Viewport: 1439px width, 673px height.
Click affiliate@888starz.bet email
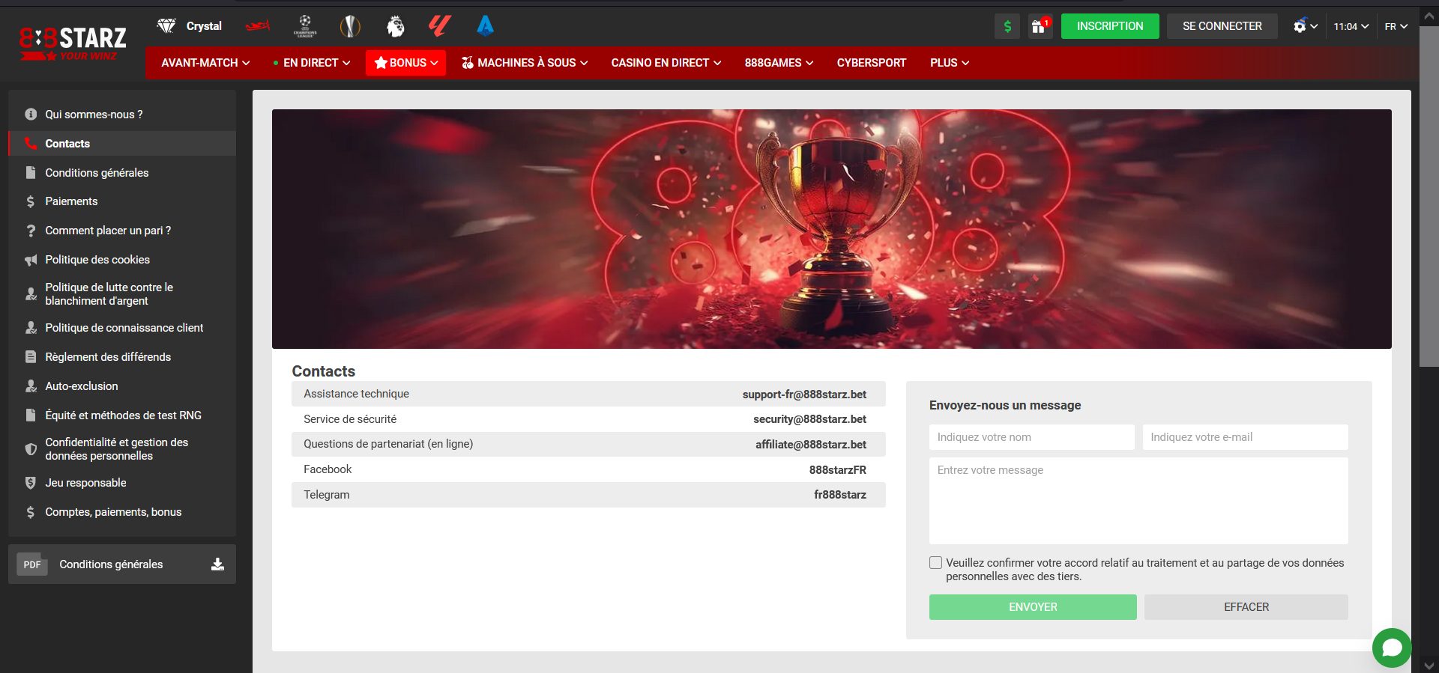(811, 445)
